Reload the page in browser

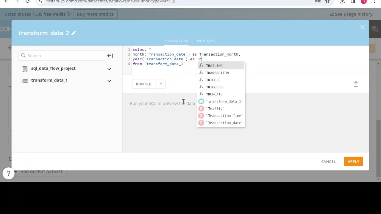27,1
